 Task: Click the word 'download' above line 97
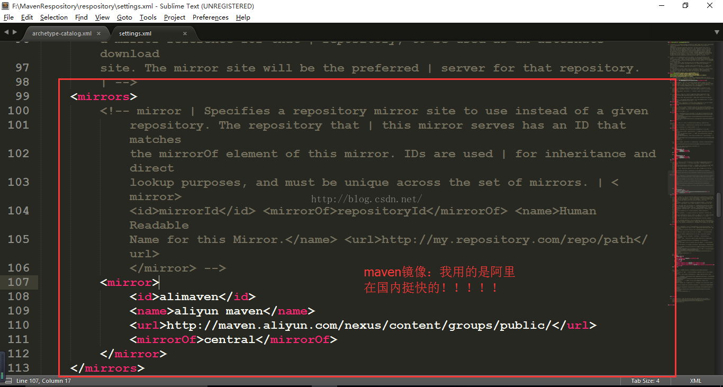click(x=130, y=53)
